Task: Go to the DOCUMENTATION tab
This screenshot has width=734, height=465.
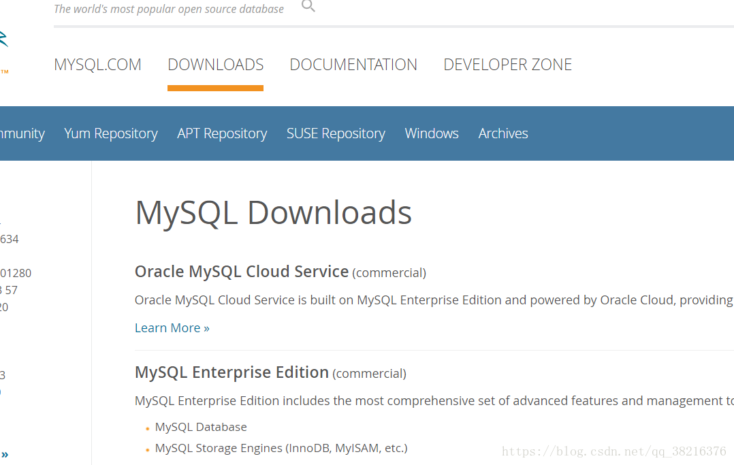Action: click(353, 65)
